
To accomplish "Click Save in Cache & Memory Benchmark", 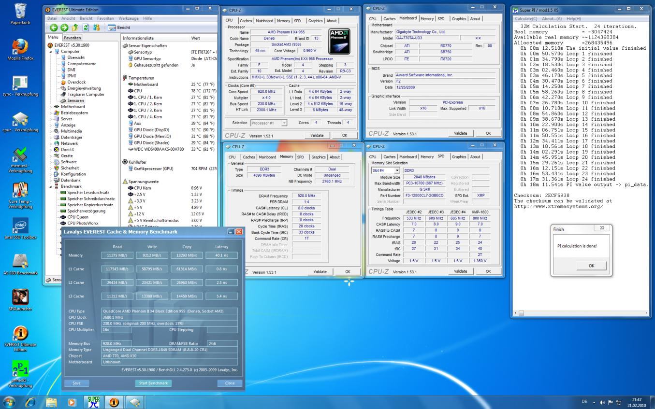I will pos(76,383).
